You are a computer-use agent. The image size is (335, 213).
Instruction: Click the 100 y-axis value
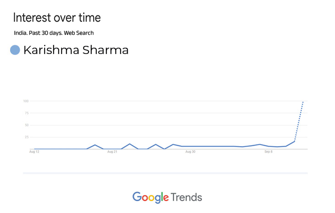coord(26,101)
